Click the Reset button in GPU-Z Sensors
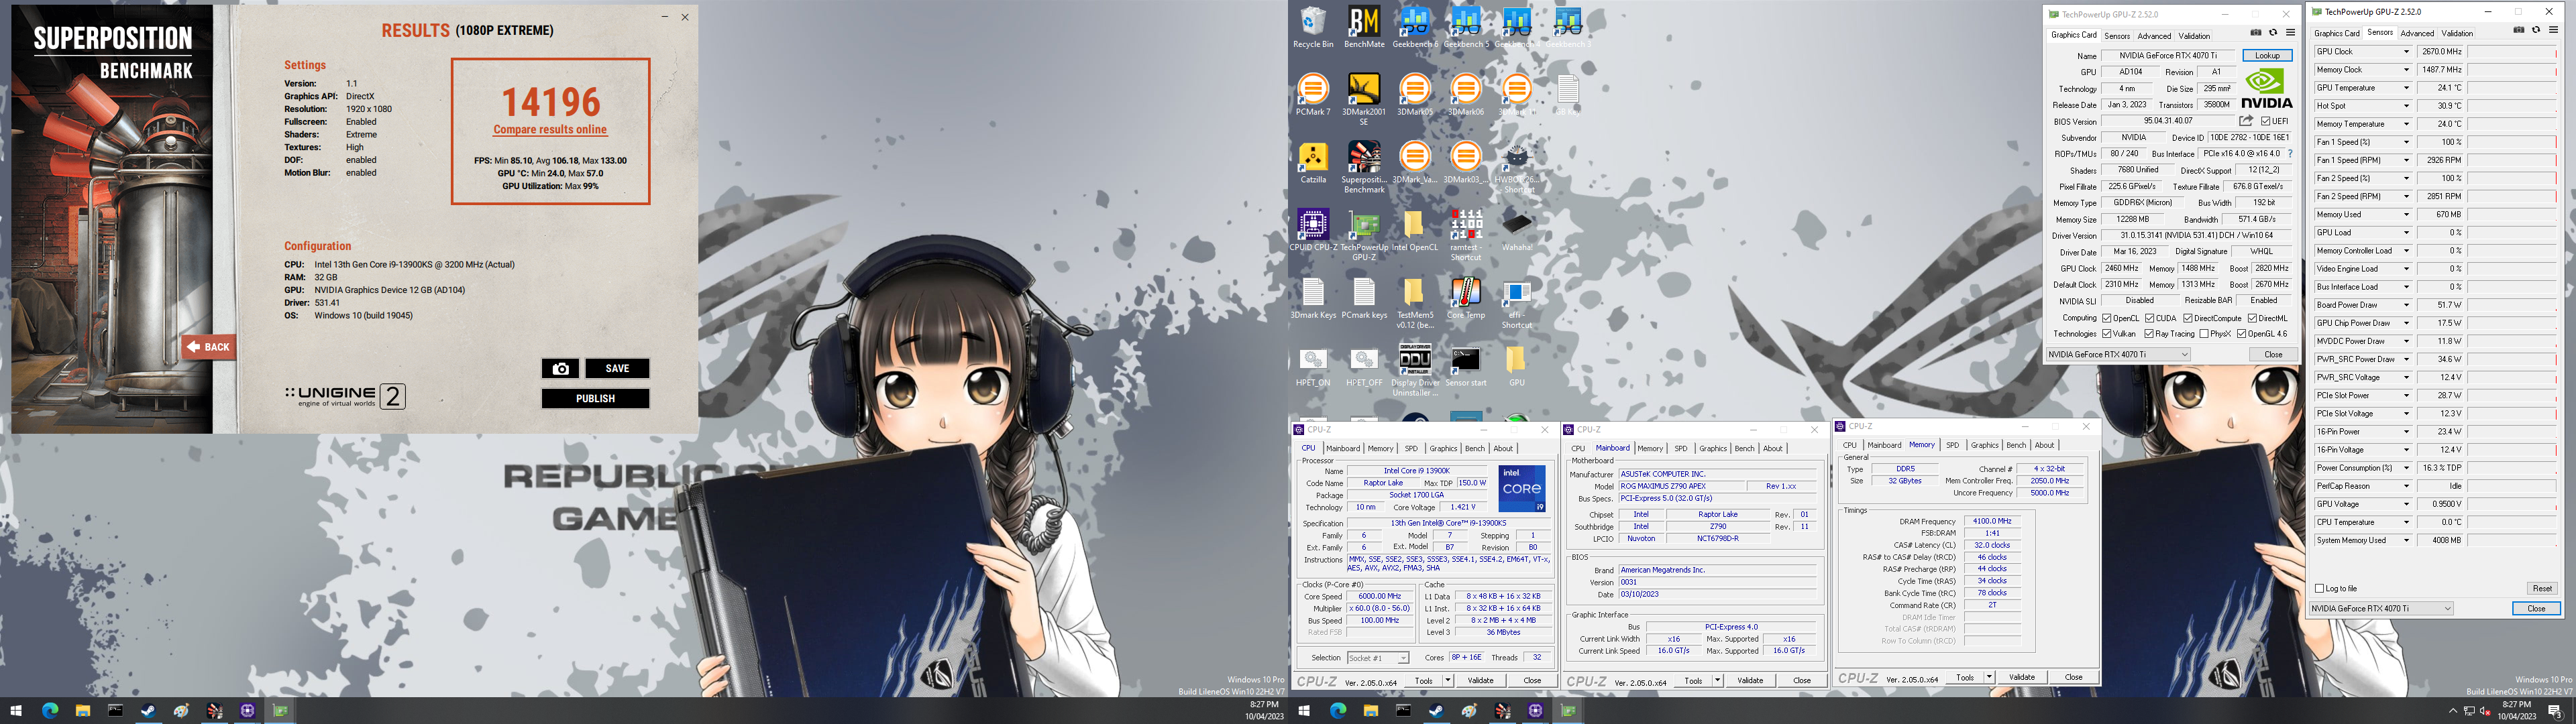This screenshot has width=2576, height=724. (2542, 588)
